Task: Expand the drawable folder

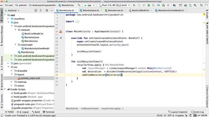Action: pyautogui.click(x=12, y=71)
